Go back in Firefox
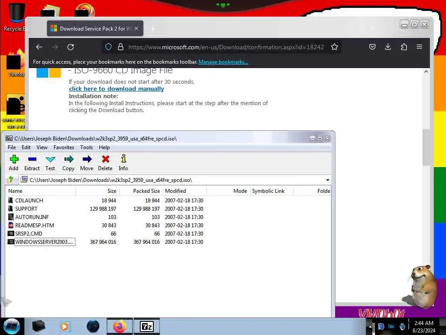The width and height of the screenshot is (446, 335). click(x=39, y=47)
